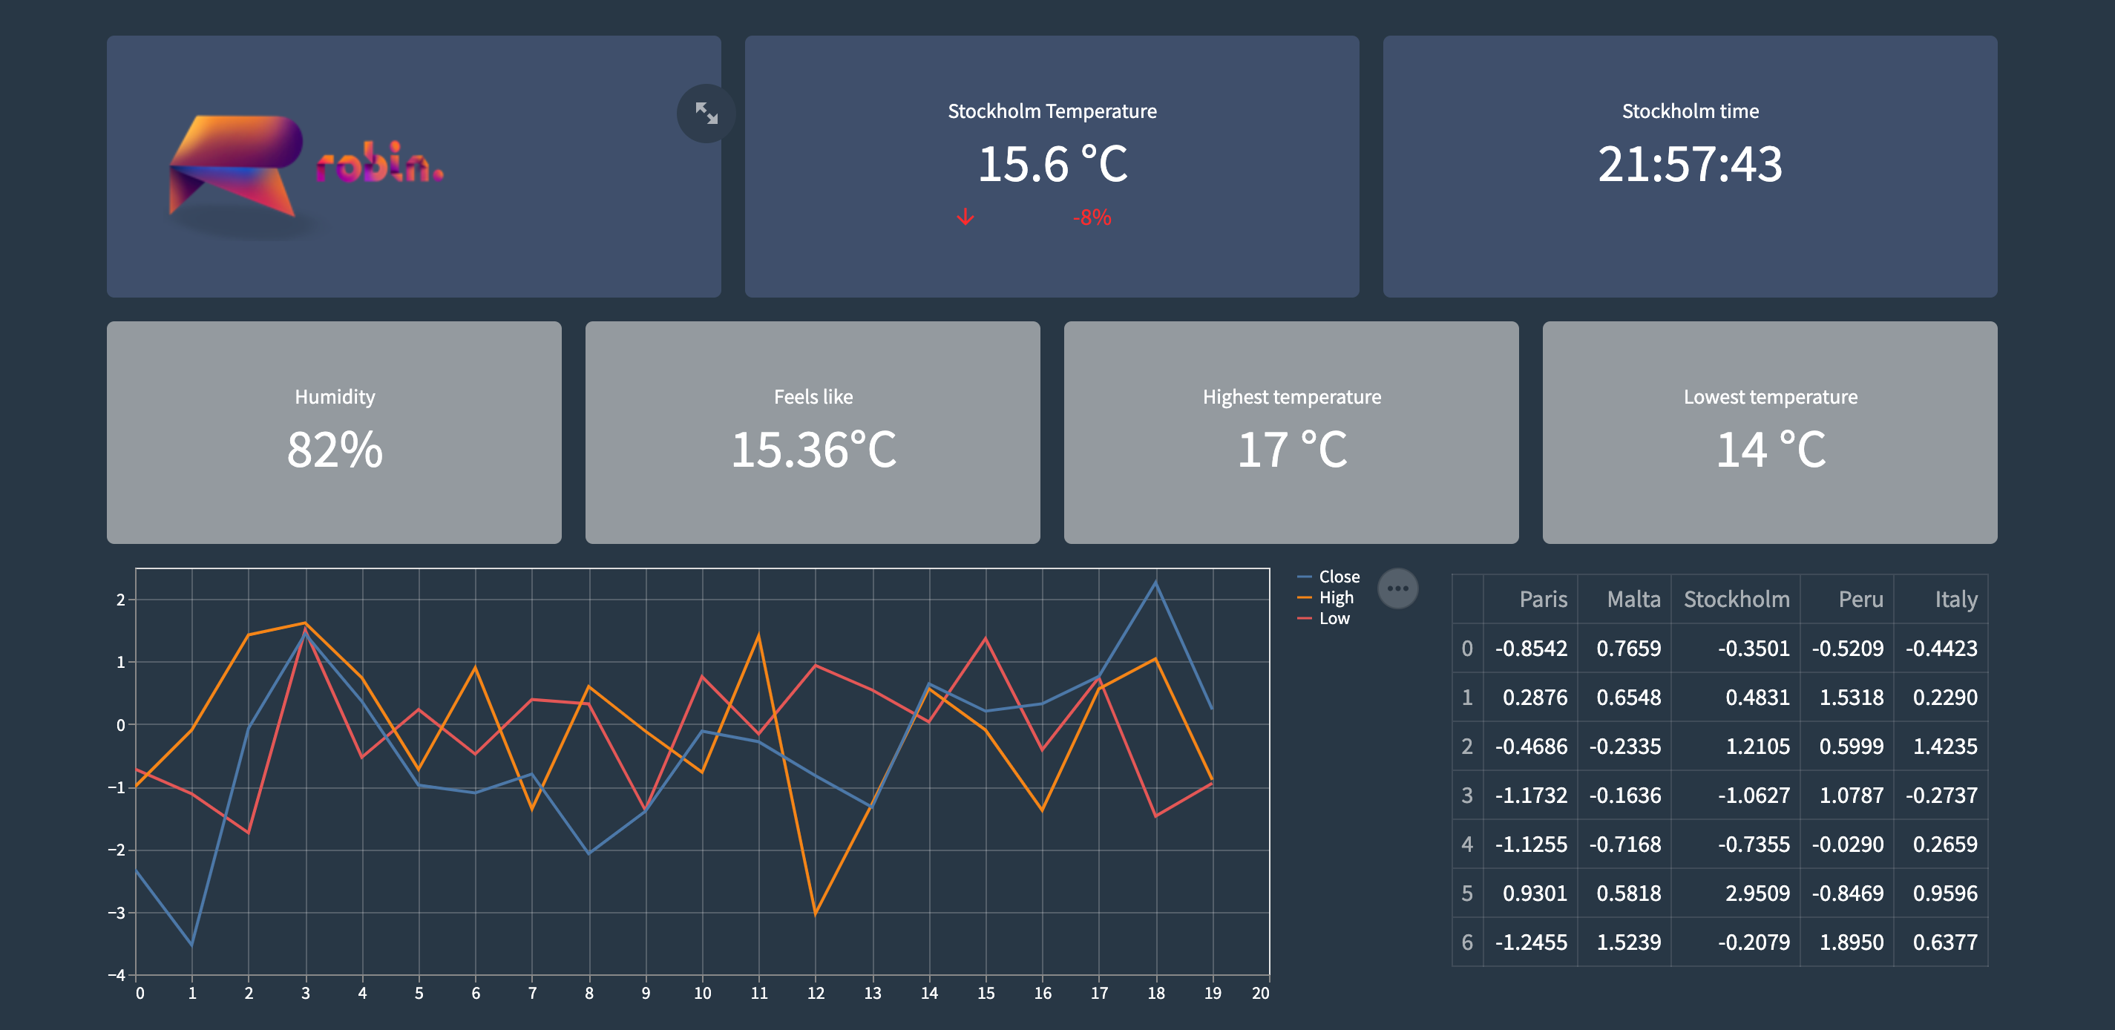2115x1030 pixels.
Task: Click the red down arrow temperature indicator
Action: (x=965, y=217)
